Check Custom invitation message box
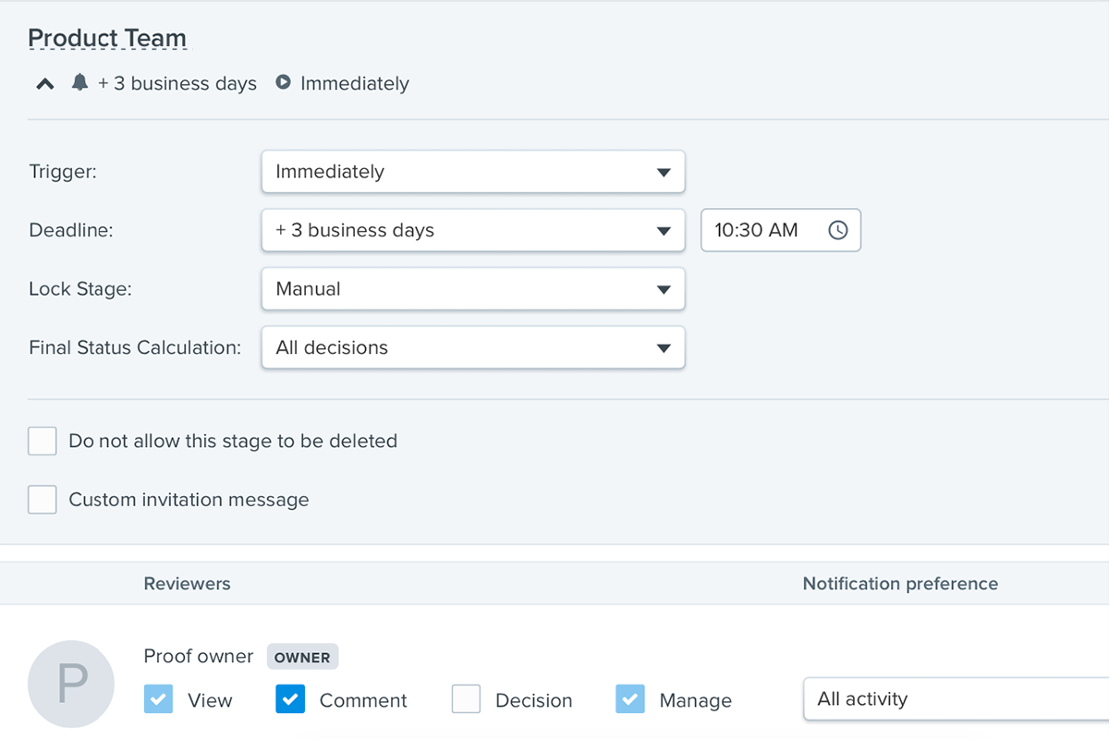Viewport: 1109px width, 739px height. pyautogui.click(x=43, y=500)
